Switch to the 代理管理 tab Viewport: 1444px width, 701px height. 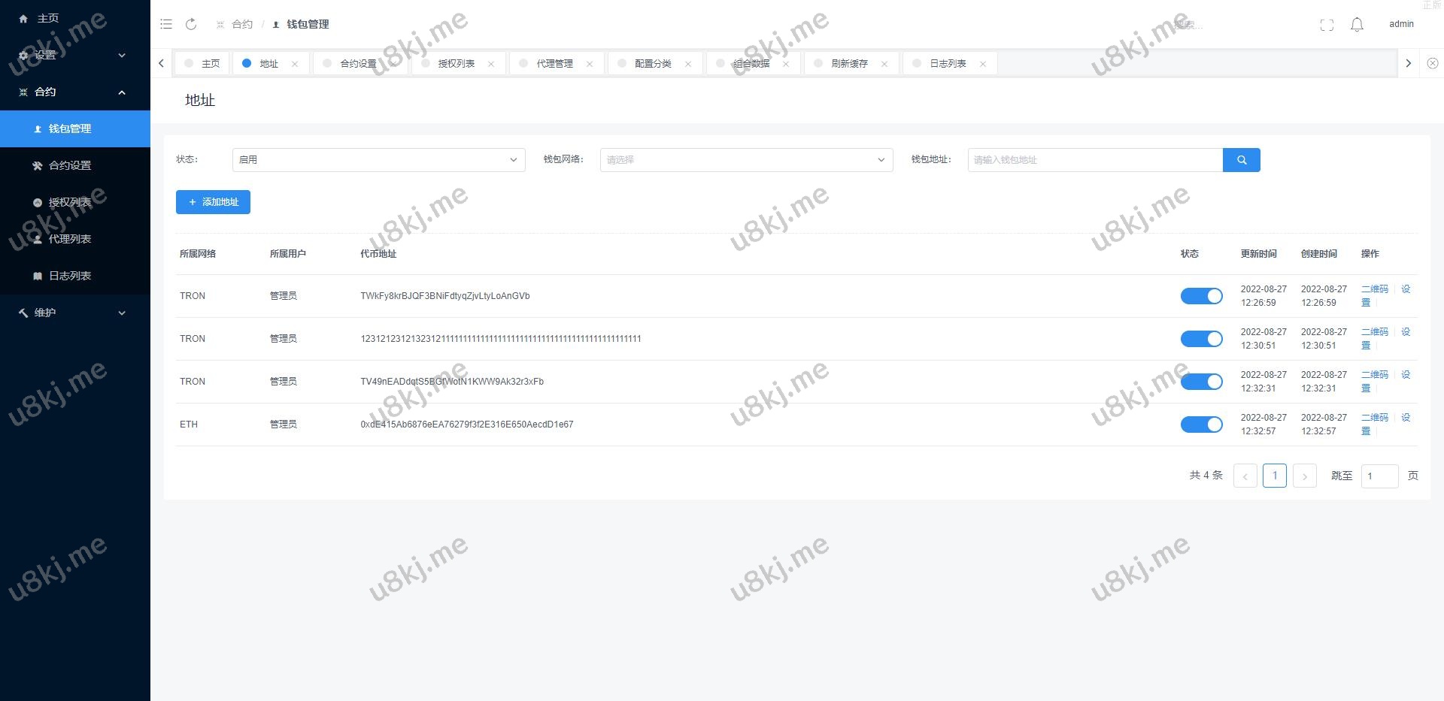554,64
